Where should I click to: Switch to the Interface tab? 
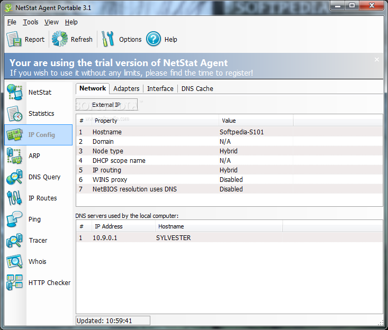(x=160, y=88)
